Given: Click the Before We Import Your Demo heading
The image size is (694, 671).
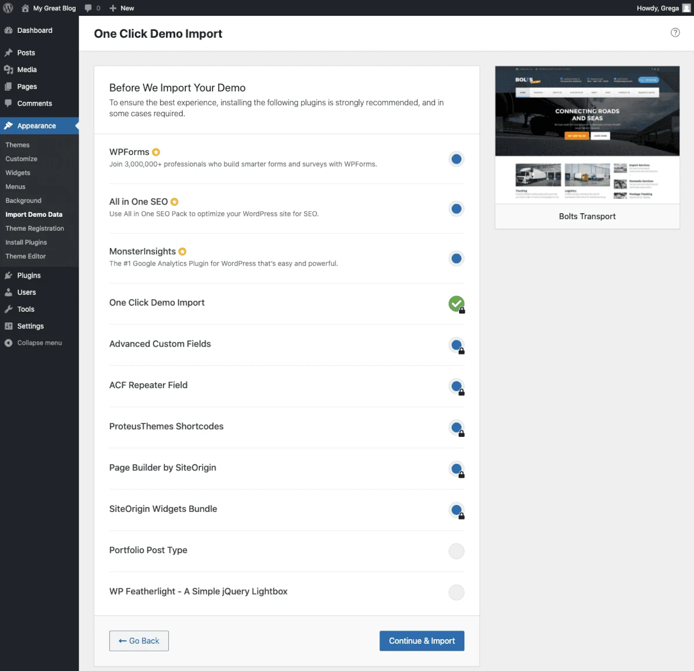Looking at the screenshot, I should point(178,88).
